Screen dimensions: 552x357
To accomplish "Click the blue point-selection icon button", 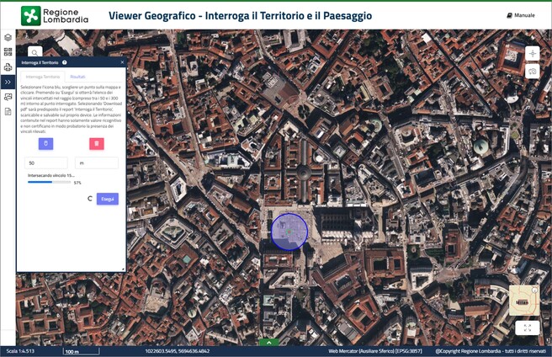I will point(45,144).
